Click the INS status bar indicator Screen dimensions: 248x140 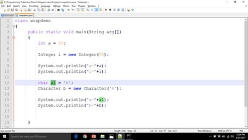tap(241, 131)
